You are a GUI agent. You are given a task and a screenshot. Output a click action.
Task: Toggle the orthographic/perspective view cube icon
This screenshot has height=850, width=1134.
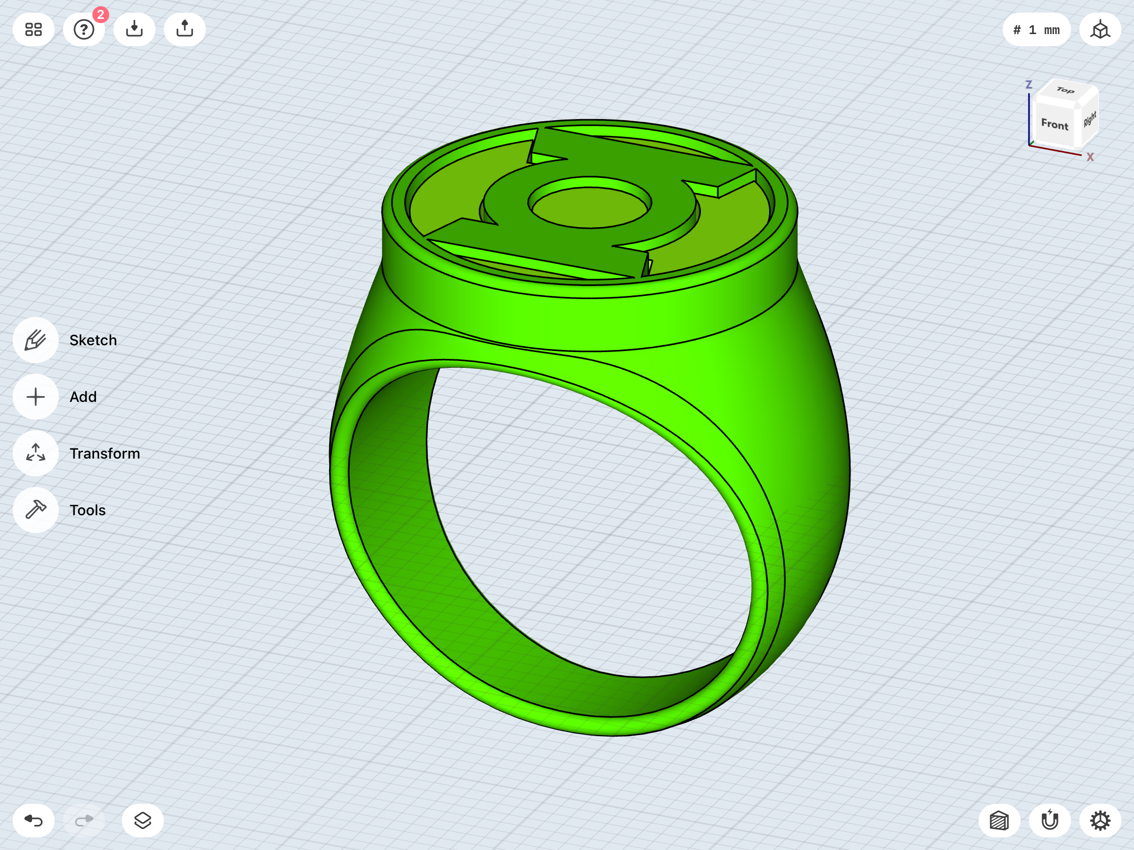pyautogui.click(x=1100, y=29)
